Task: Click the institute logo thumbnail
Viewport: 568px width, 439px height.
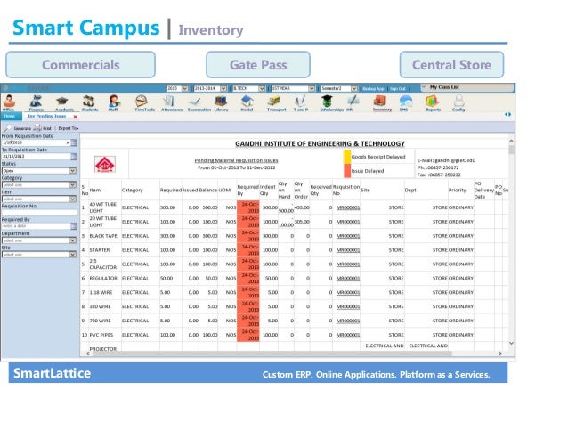Action: tap(105, 164)
